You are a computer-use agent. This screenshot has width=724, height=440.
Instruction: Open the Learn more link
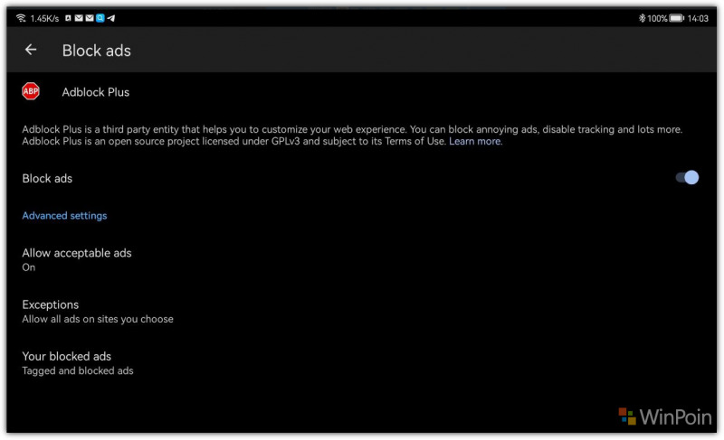(x=474, y=142)
